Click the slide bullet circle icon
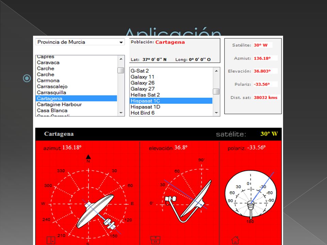The height and width of the screenshot is (245, 327). pyautogui.click(x=27, y=78)
